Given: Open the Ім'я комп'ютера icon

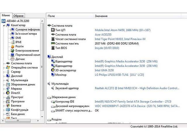Looking at the screenshot, I should pyautogui.click(x=12, y=34).
